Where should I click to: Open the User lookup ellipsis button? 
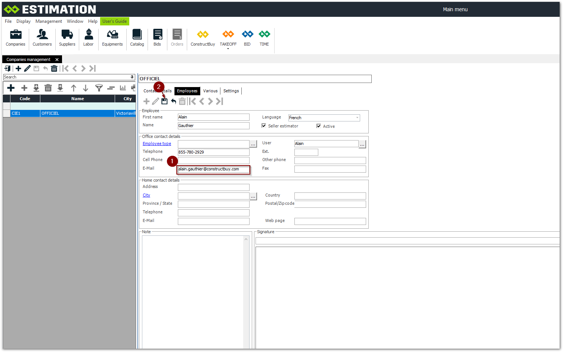pos(362,144)
